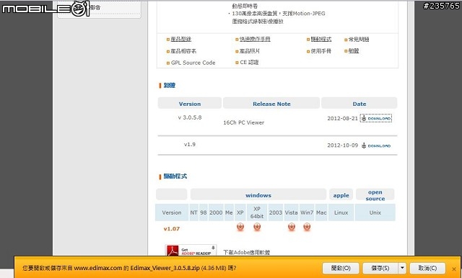The height and width of the screenshot is (278, 462).
Task: Click the 16Ch PC Viewer release note
Action: [244, 122]
